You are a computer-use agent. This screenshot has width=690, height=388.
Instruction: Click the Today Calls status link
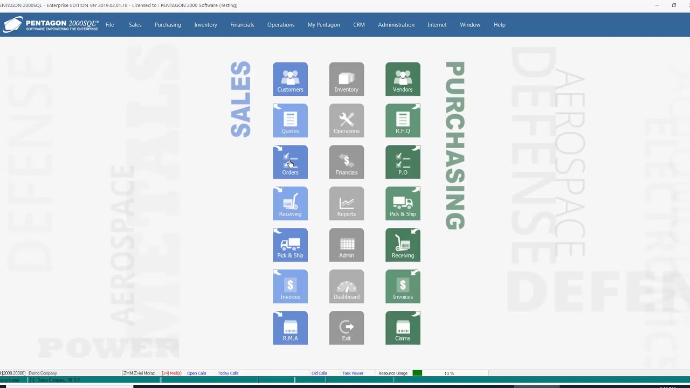228,373
